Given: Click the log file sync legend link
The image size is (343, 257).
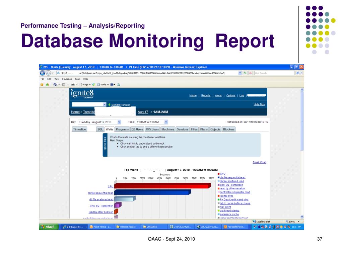Looking at the screenshot, I should point(227,196).
